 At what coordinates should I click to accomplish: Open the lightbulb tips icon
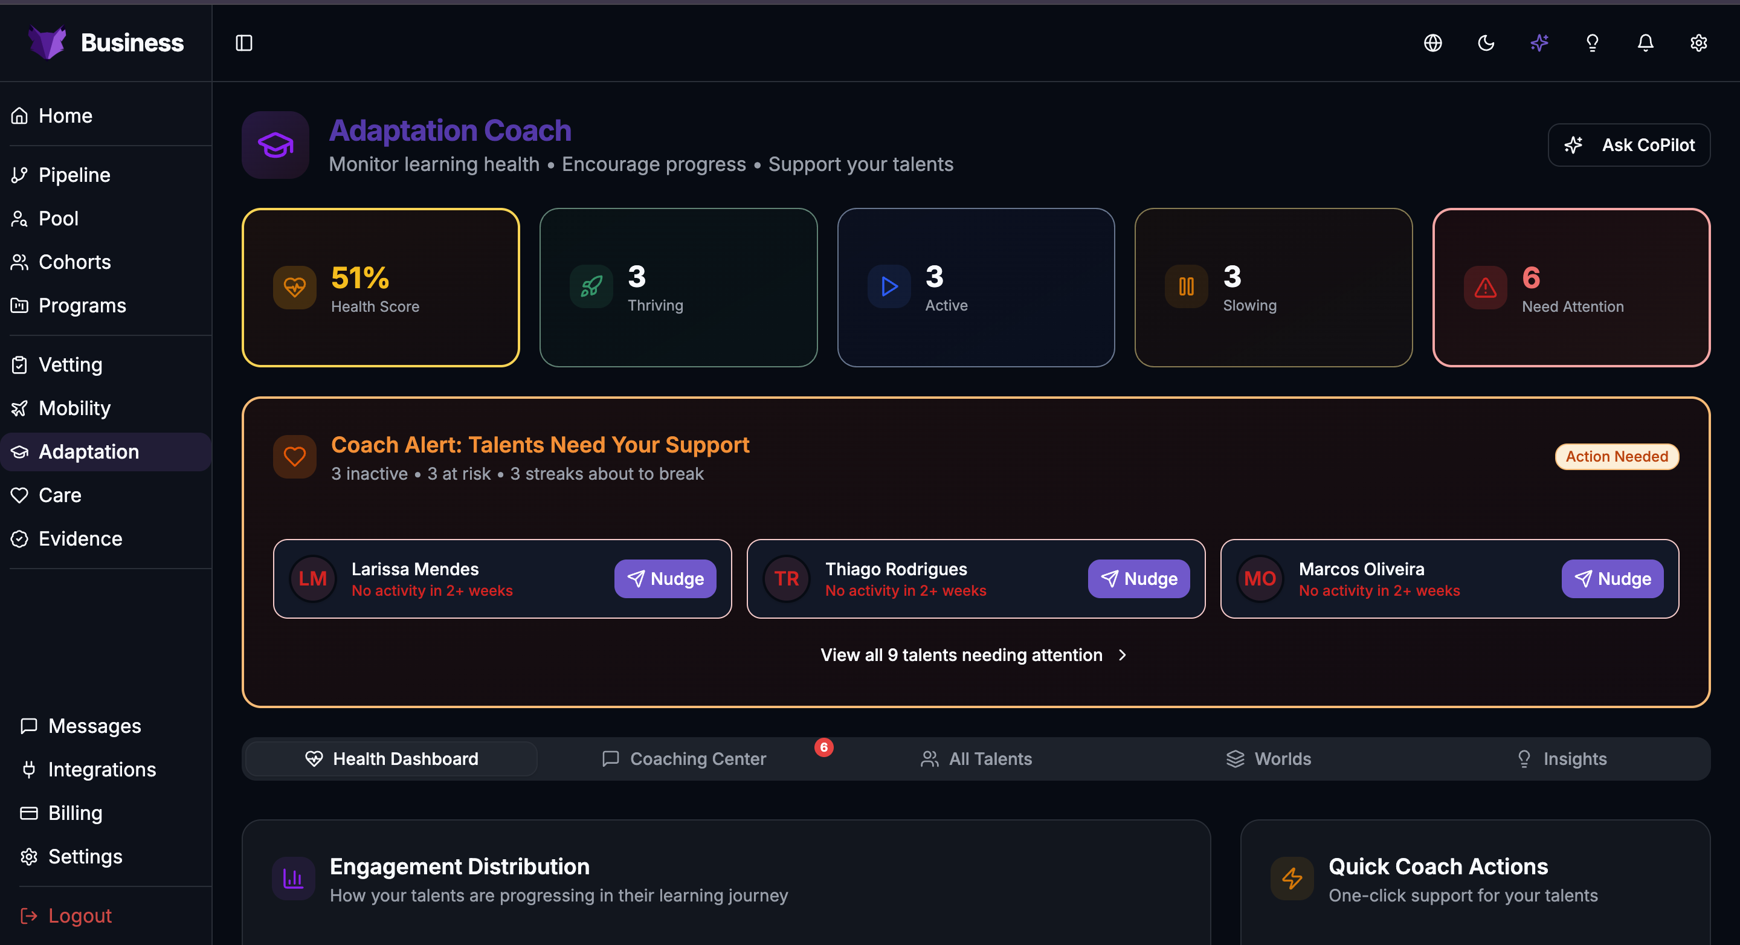tap(1592, 44)
